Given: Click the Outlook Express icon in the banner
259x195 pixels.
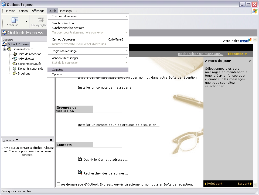Looking at the screenshot, I should [4, 33].
